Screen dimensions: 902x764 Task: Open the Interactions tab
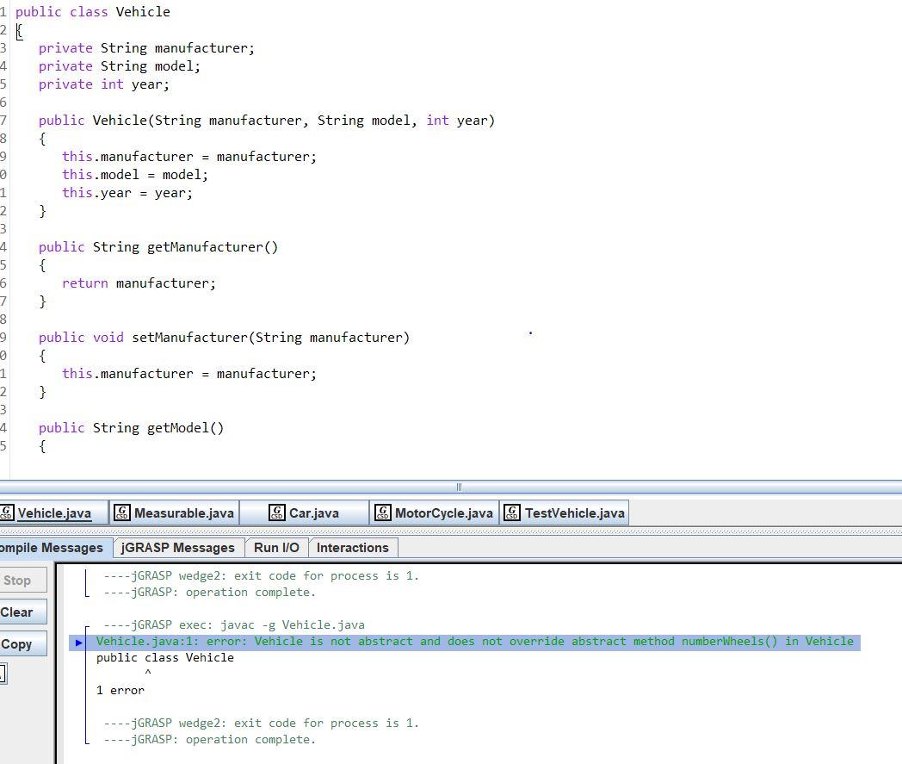tap(352, 547)
